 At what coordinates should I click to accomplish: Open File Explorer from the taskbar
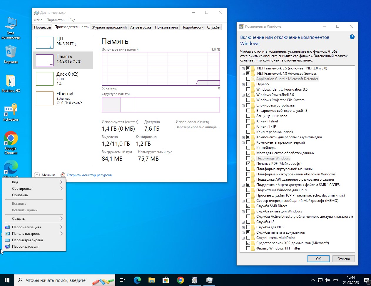click(x=151, y=280)
